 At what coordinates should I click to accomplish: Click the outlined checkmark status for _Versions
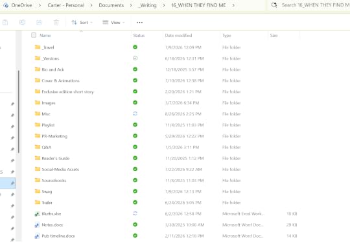pos(135,58)
